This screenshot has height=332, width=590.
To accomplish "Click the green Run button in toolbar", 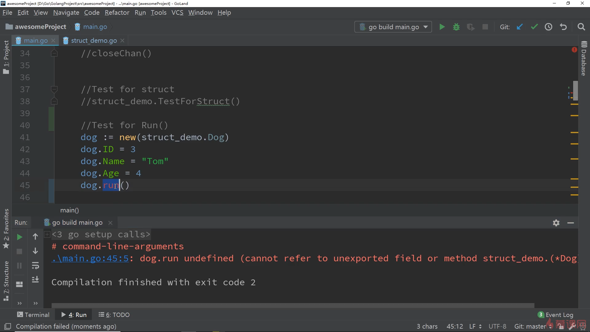I will [x=442, y=27].
